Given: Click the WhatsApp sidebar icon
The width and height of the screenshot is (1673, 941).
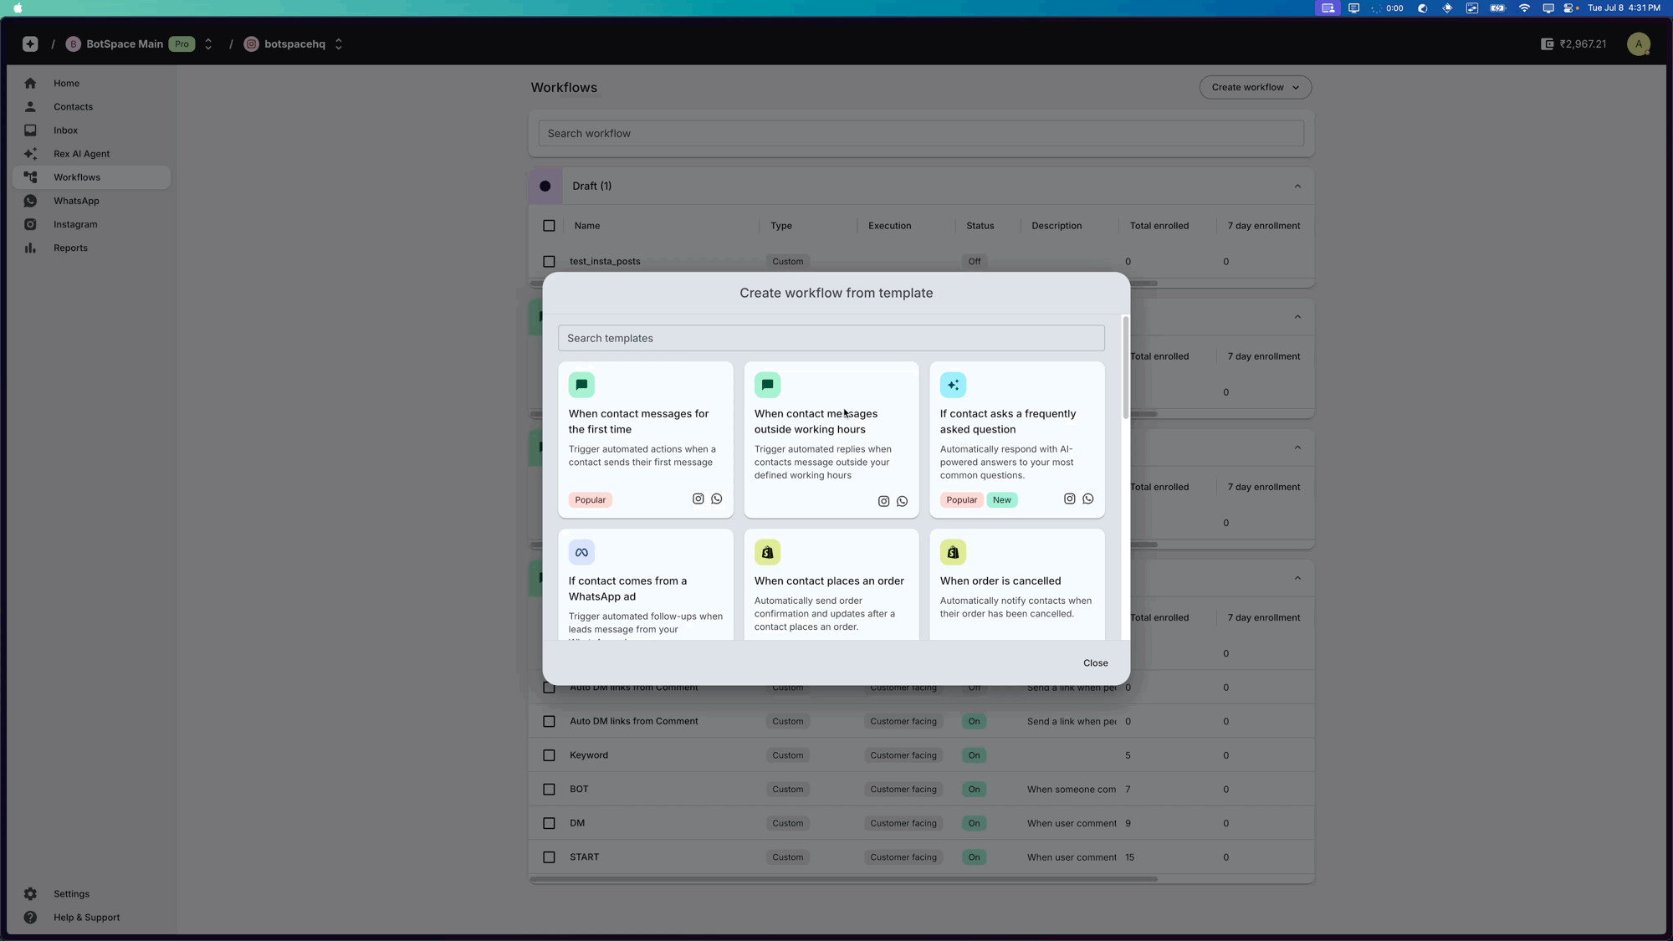Looking at the screenshot, I should click(30, 201).
